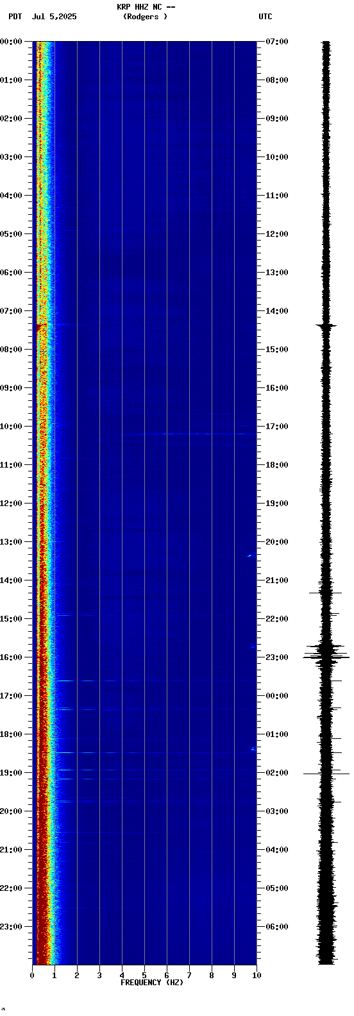Viewport: 354px width, 1016px height.
Task: Click the '10:00' PDT label on left axis
Action: click(11, 427)
